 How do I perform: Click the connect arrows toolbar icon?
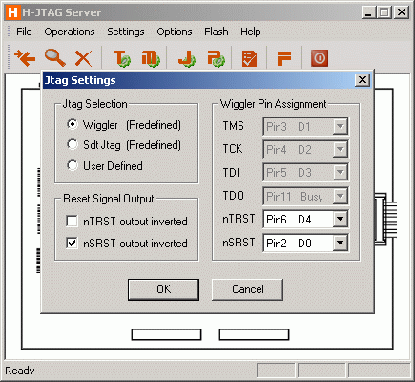coord(25,58)
